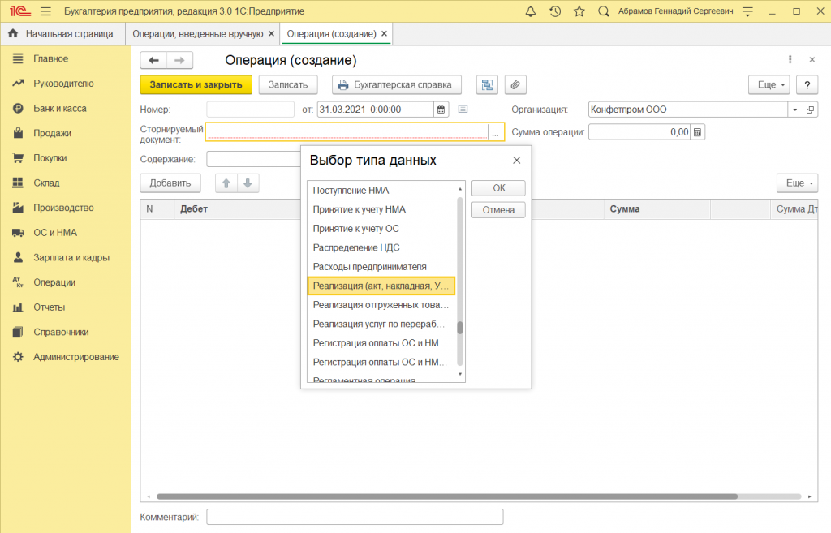Click the paperclip attachments icon
Screen dimensions: 831x533
click(515, 85)
